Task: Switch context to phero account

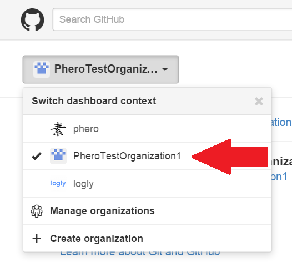Action: coord(147,129)
